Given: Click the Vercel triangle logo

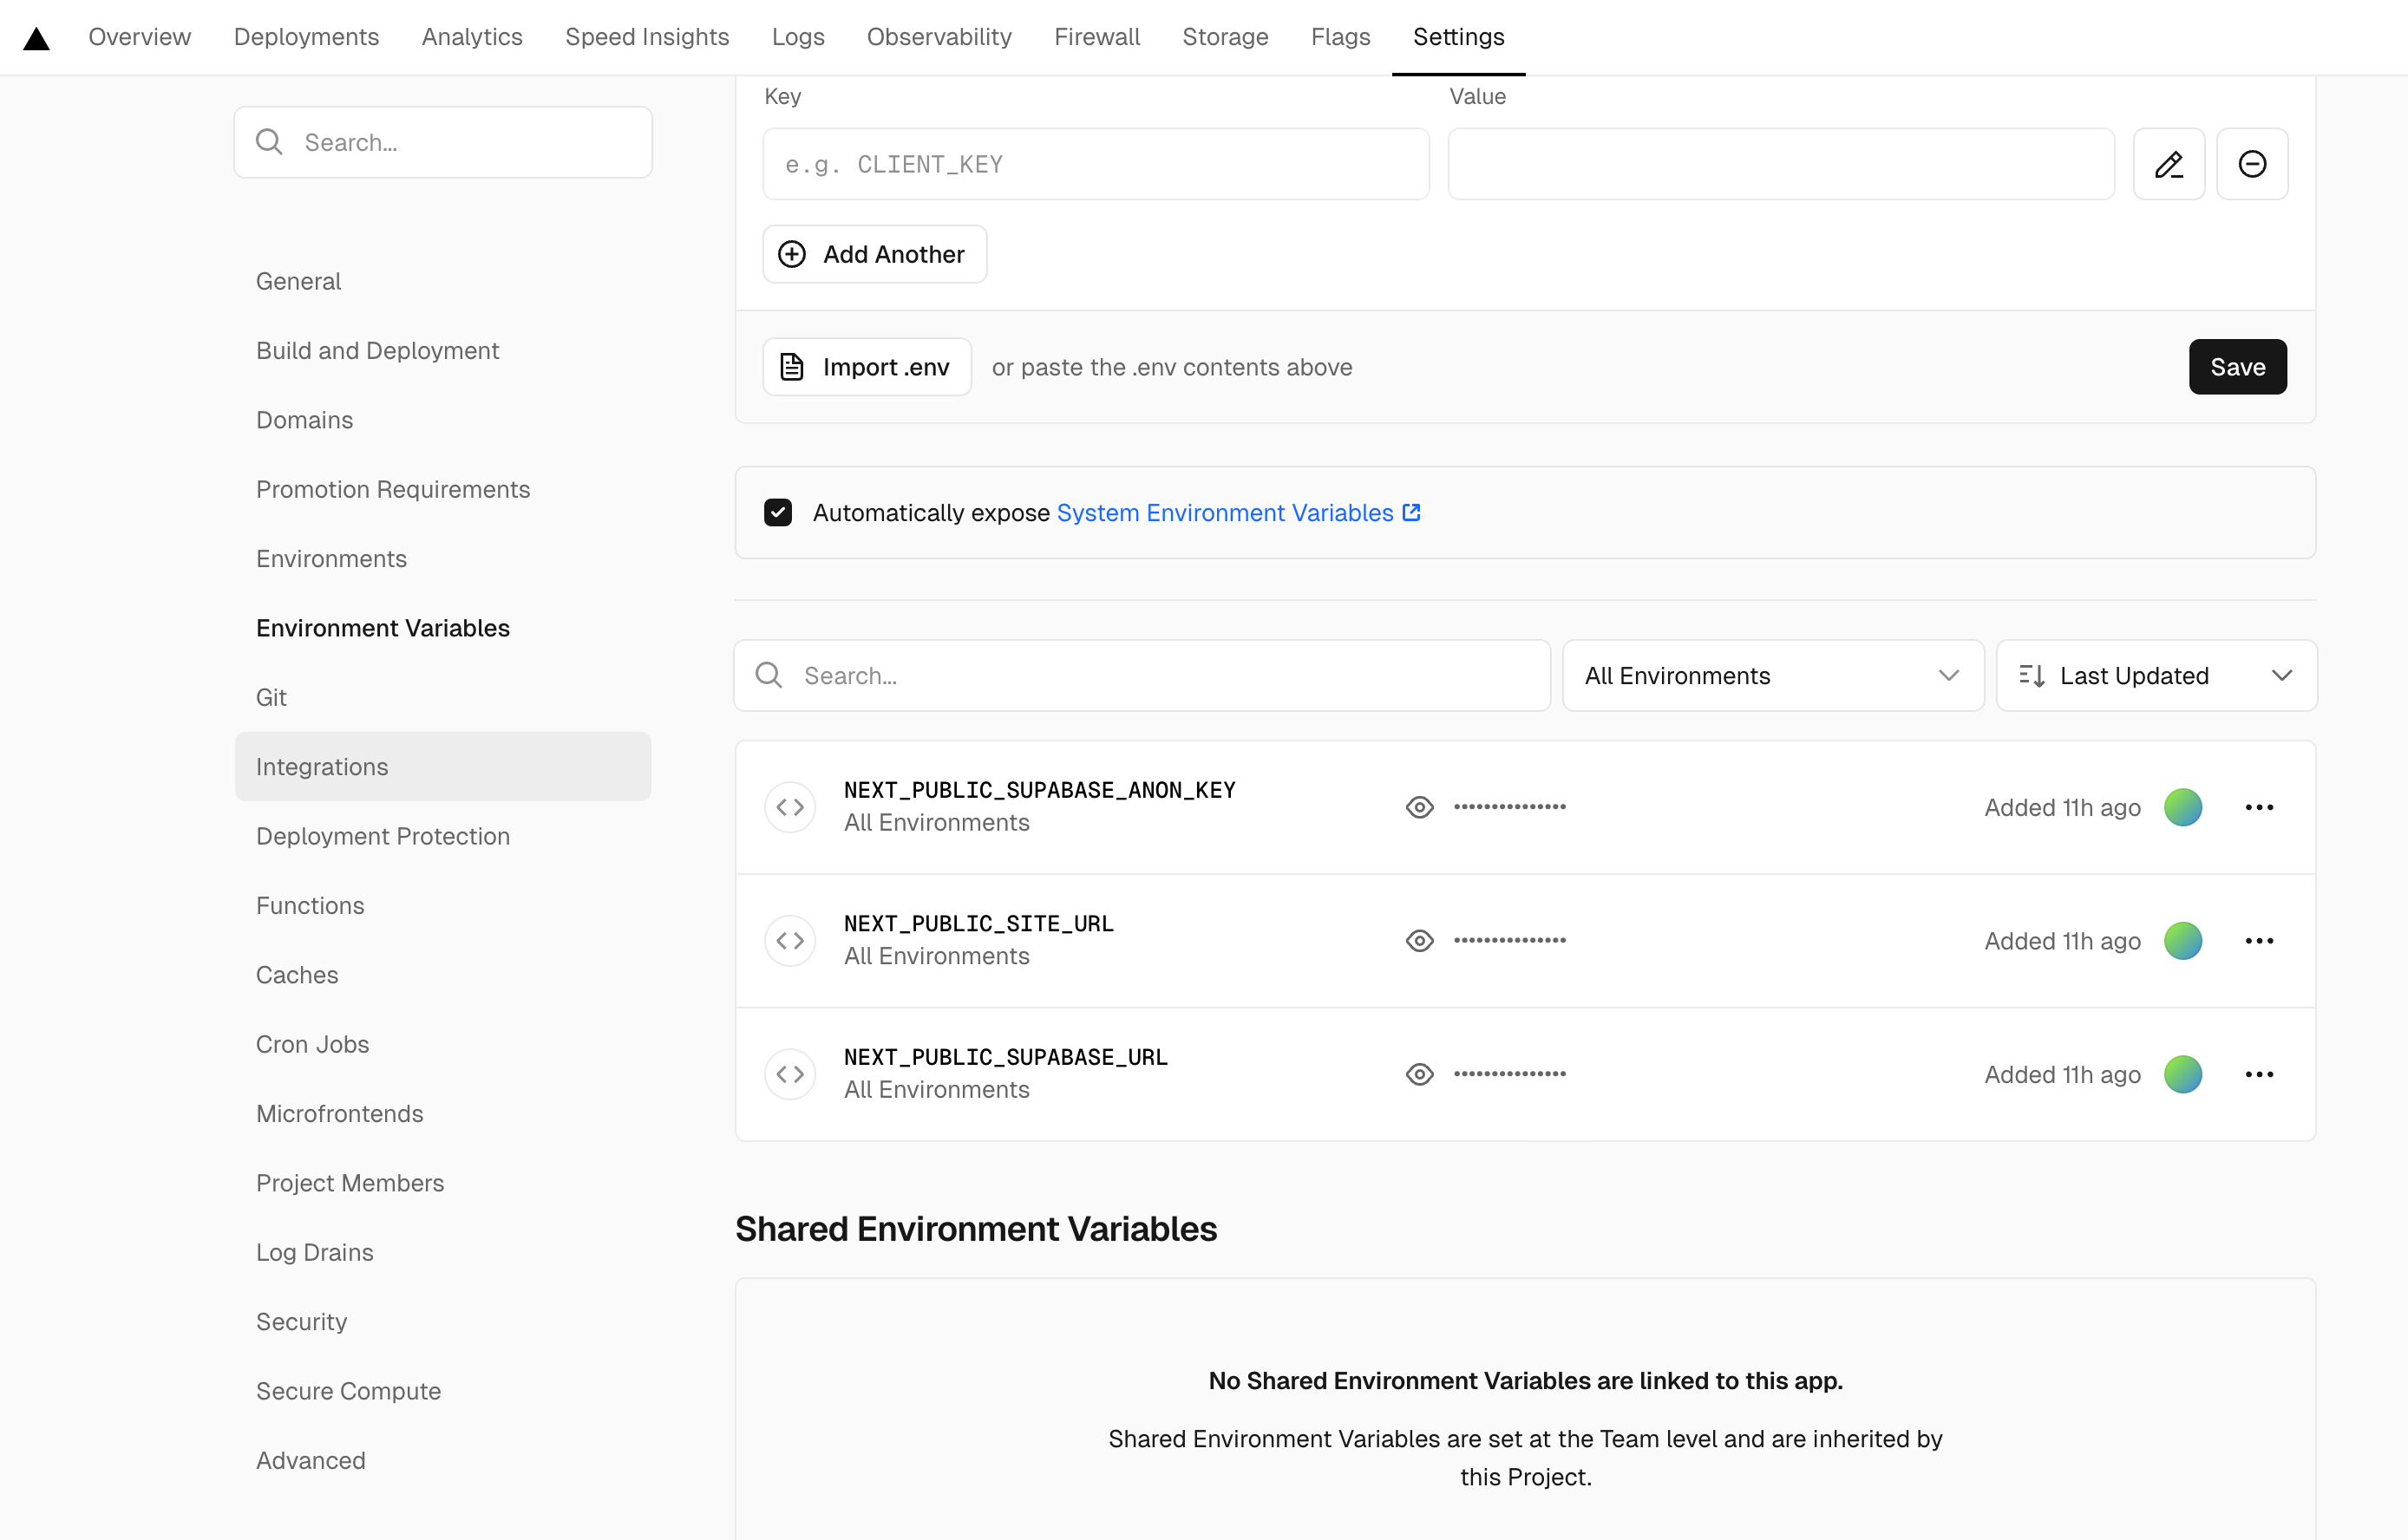Looking at the screenshot, I should tap(37, 38).
